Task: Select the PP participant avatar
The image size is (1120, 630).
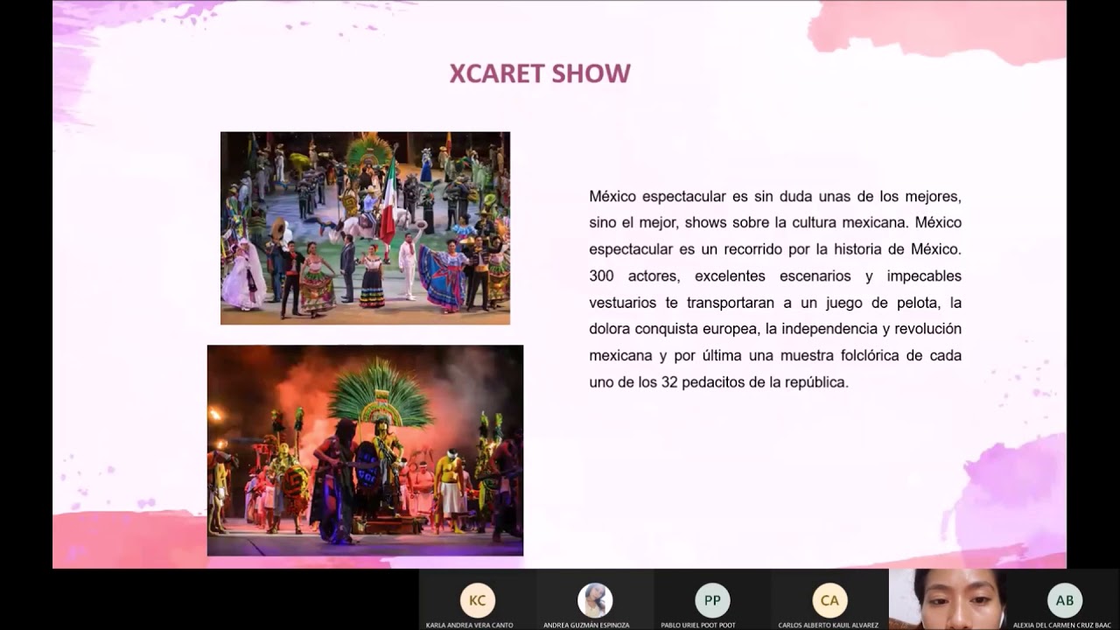Action: 712,600
